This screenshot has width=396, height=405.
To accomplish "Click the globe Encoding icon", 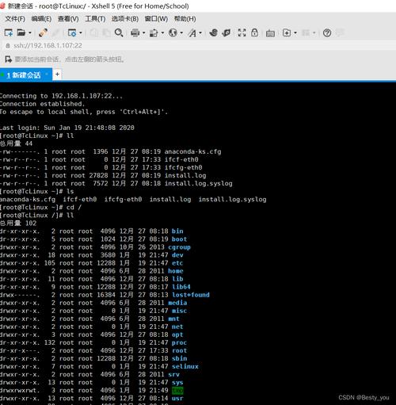I will [x=173, y=32].
